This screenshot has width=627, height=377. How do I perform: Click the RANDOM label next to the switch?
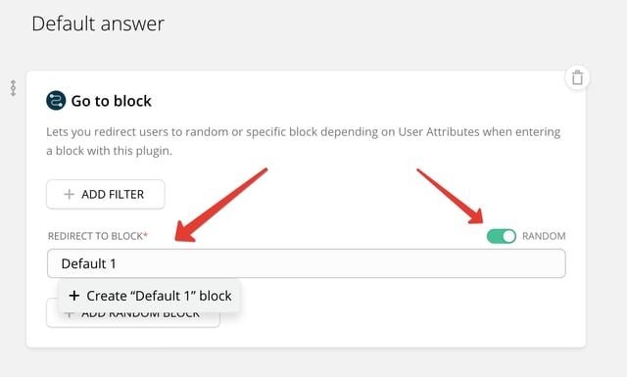click(x=544, y=236)
